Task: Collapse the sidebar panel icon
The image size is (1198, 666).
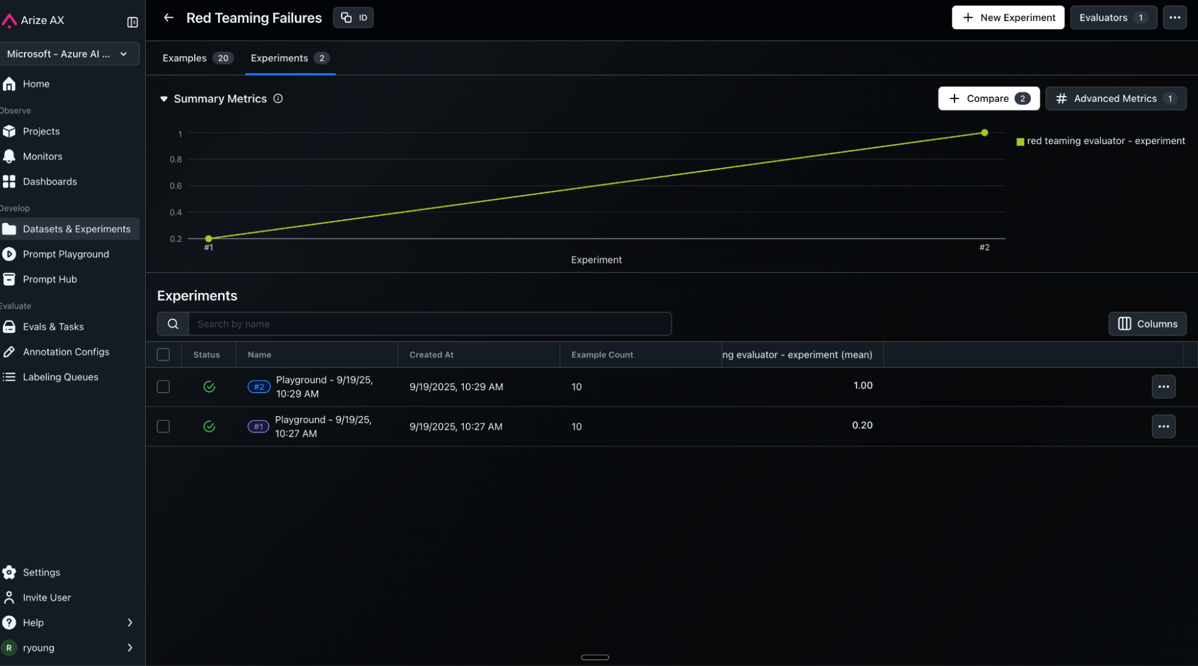Action: (x=132, y=22)
